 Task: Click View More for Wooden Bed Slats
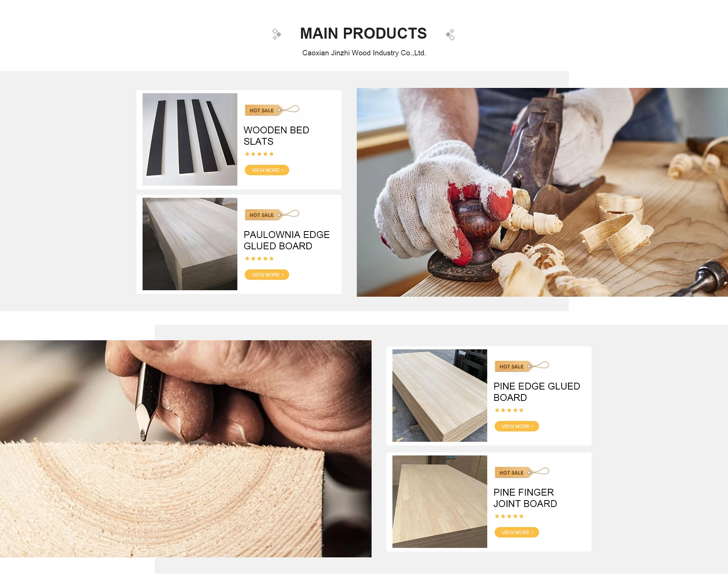click(x=267, y=170)
